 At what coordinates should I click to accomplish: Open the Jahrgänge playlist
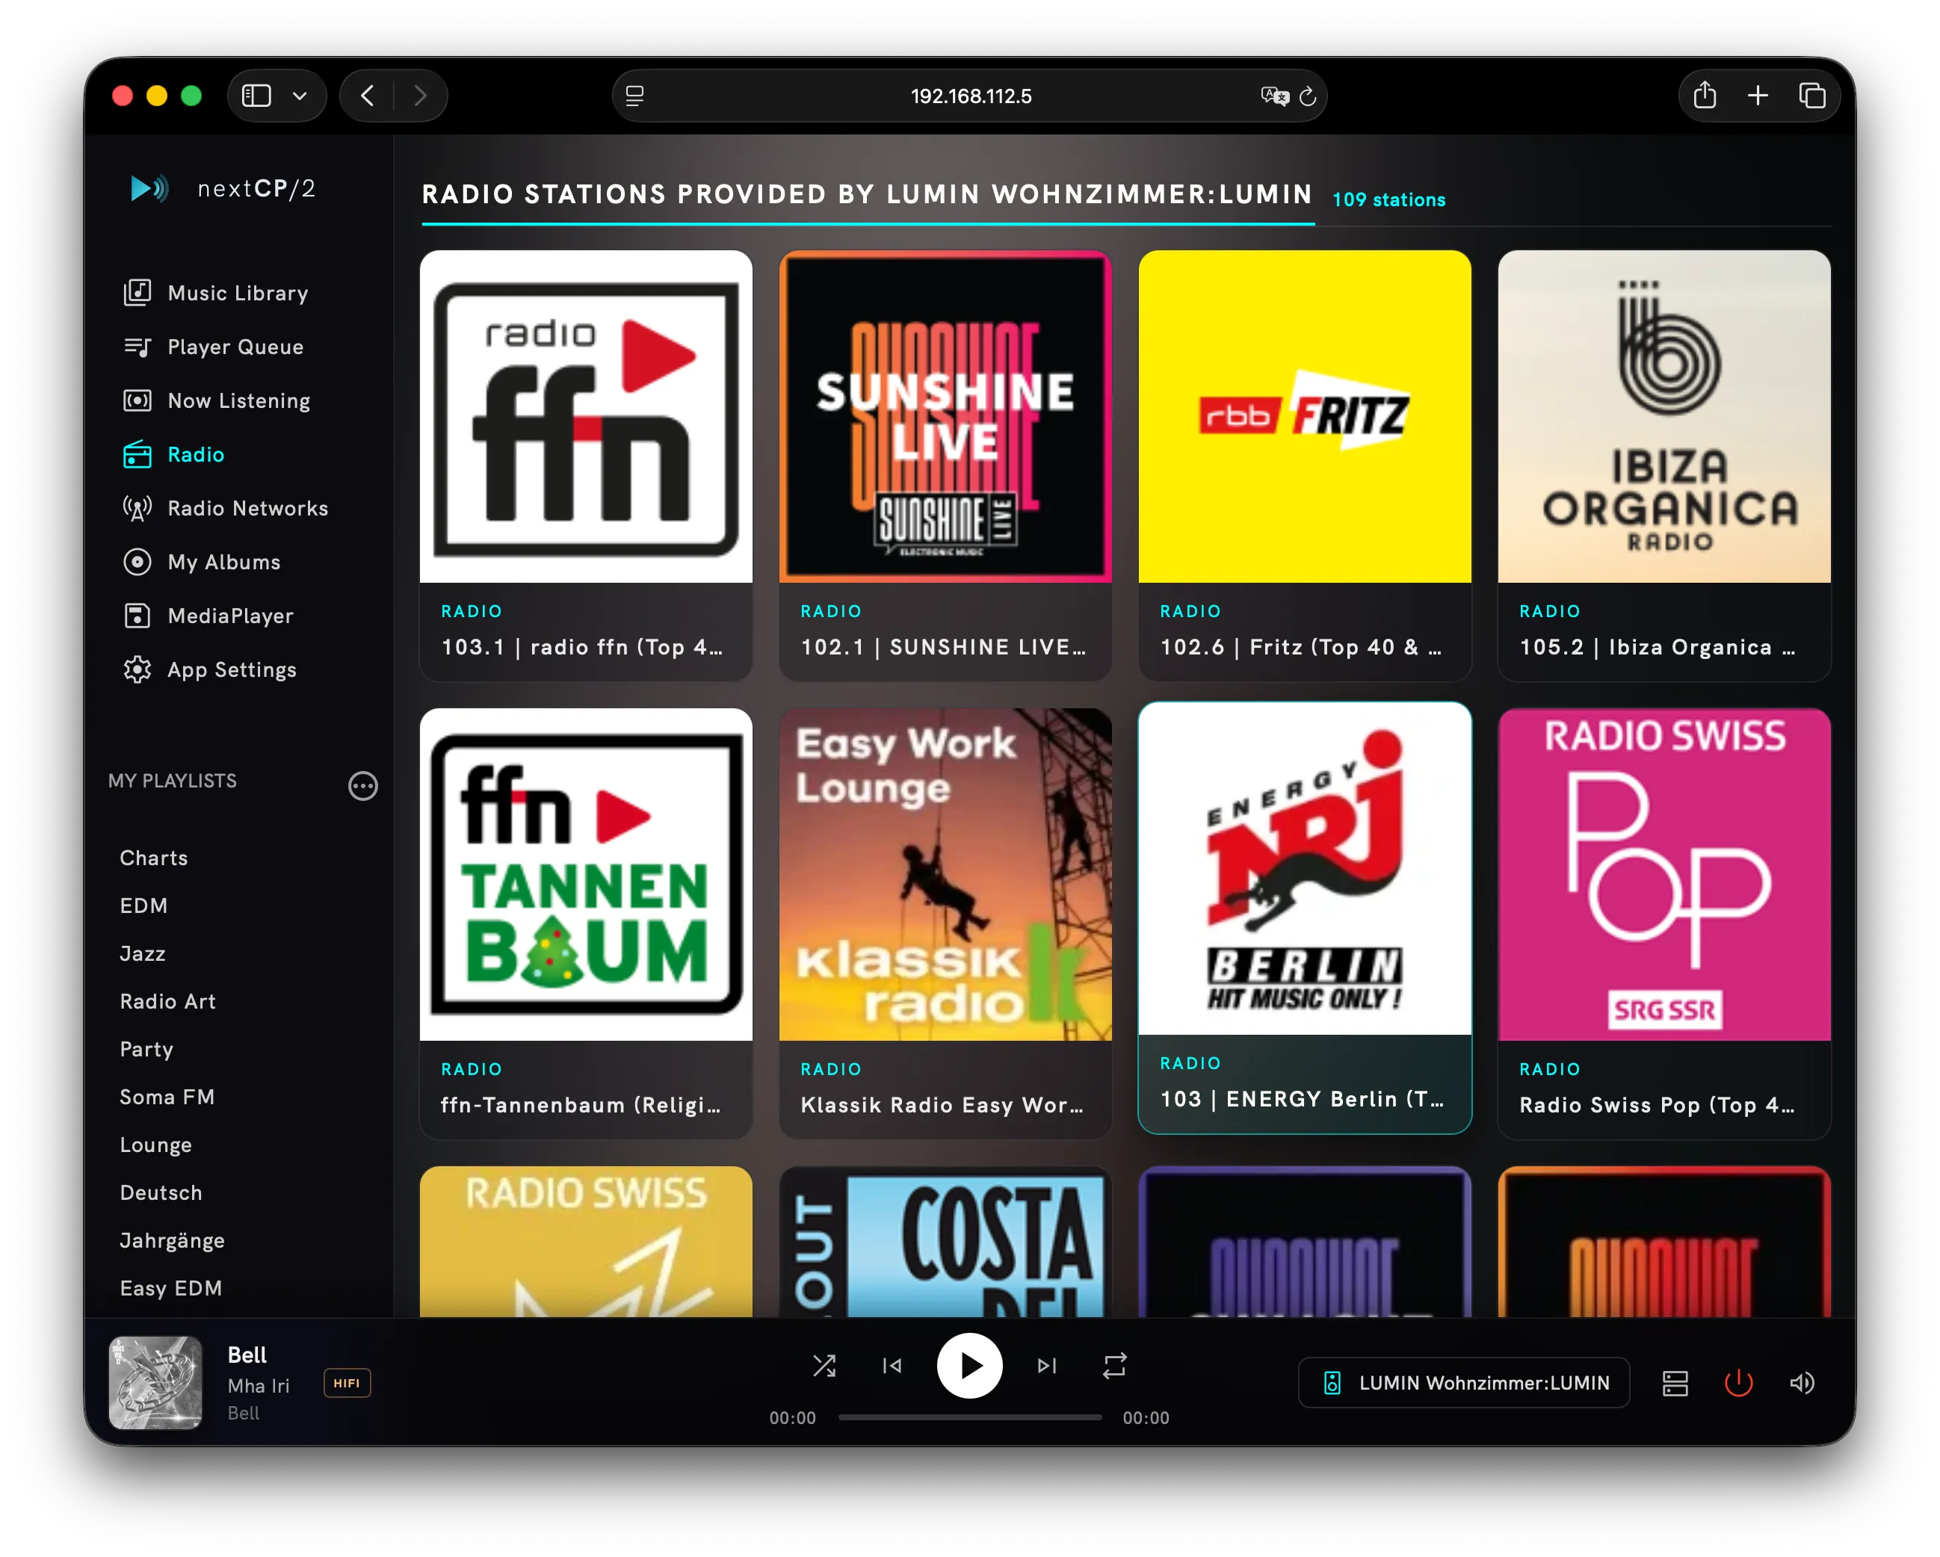point(173,1240)
